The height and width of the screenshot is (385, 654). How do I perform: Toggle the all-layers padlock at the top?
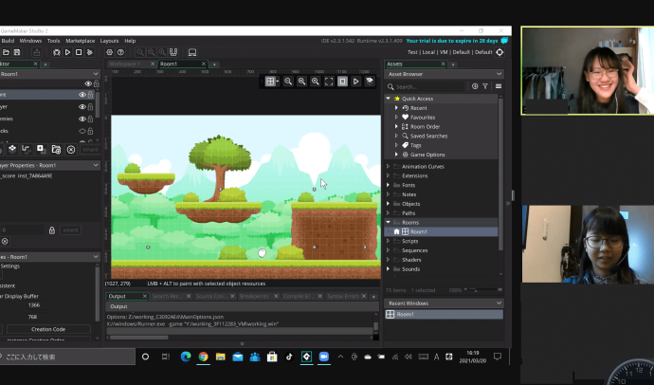point(97,83)
